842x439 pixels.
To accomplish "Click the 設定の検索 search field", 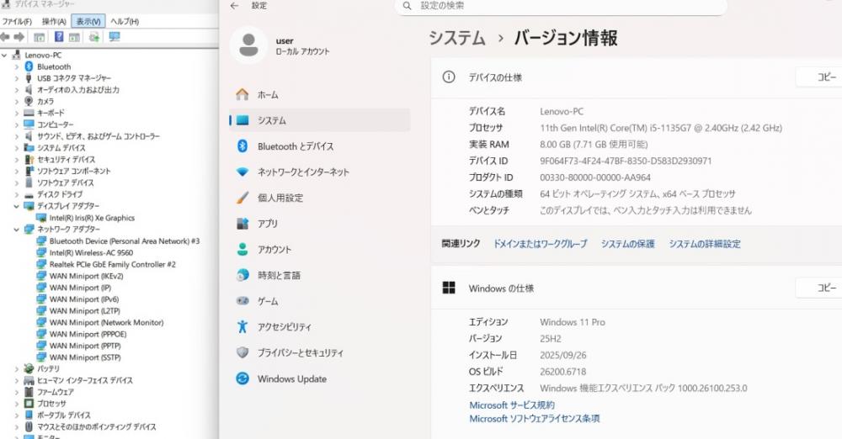I will 561,6.
